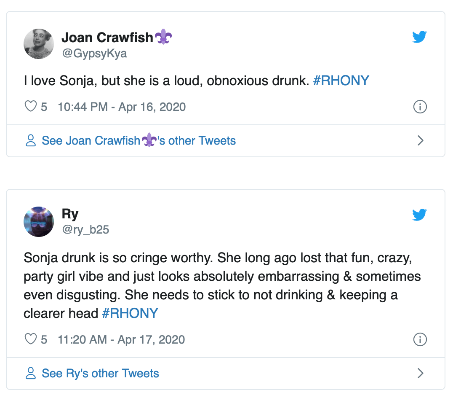Image resolution: width=453 pixels, height=398 pixels.
Task: Open the 10:44 PM - Apr 16, 2020 timestamp
Action: 122,107
